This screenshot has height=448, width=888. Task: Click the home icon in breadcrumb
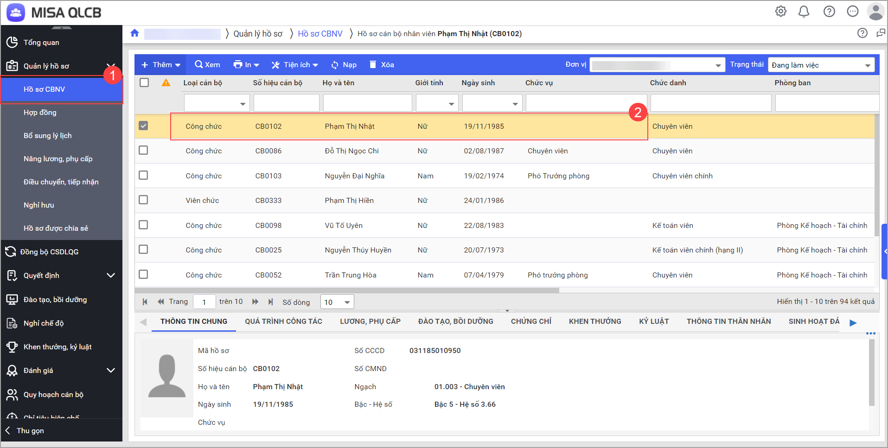pos(134,33)
